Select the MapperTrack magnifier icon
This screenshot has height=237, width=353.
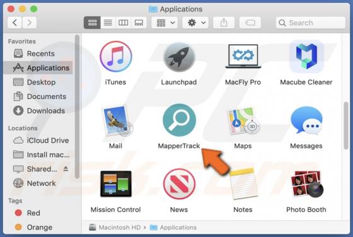tap(179, 120)
